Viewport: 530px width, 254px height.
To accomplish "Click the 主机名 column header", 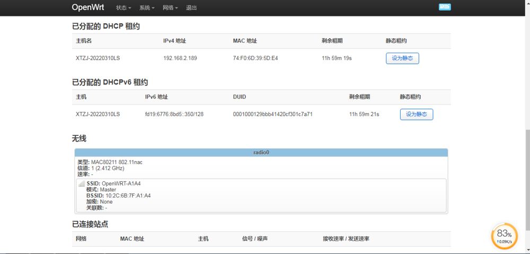I will [84, 41].
